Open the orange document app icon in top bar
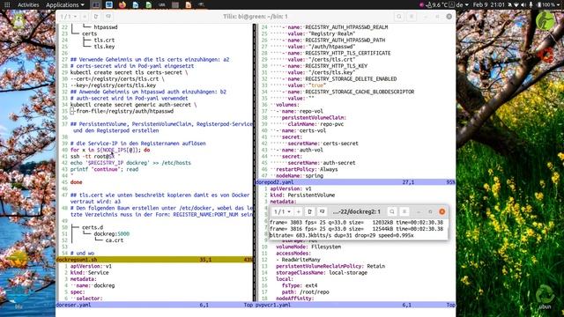The width and height of the screenshot is (564, 317). point(188,4)
